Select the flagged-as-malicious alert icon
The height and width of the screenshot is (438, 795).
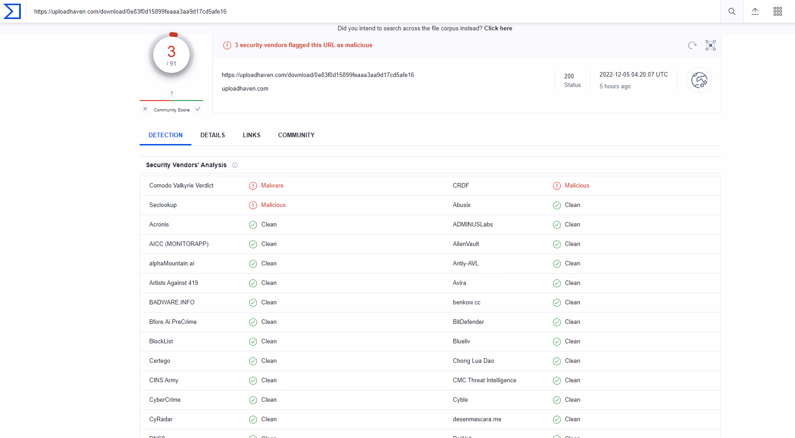pos(227,45)
